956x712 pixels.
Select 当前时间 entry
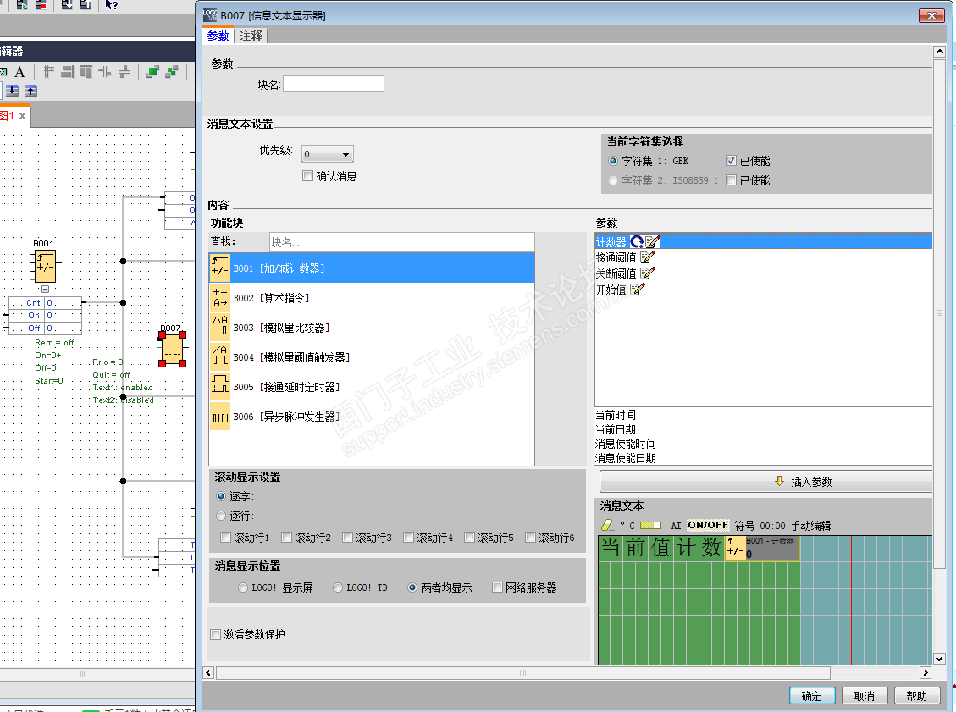click(x=616, y=415)
